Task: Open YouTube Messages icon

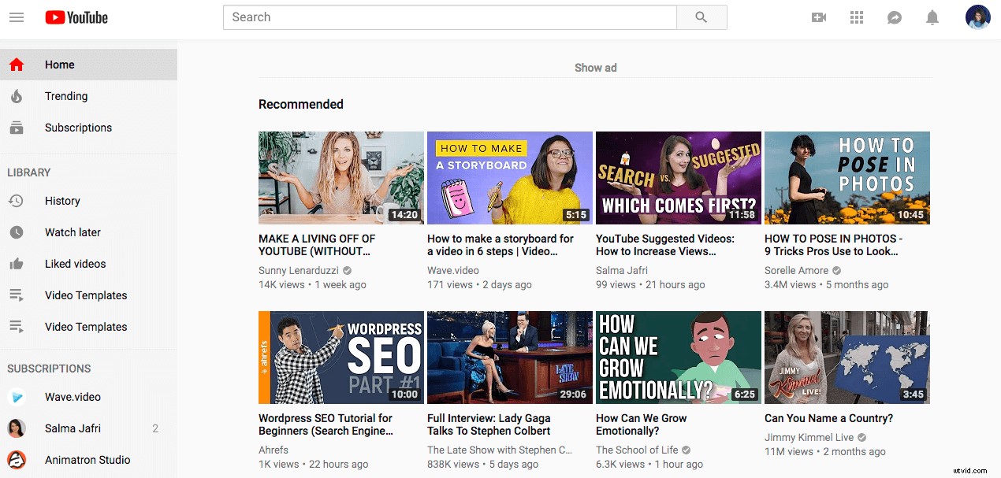Action: [x=895, y=17]
